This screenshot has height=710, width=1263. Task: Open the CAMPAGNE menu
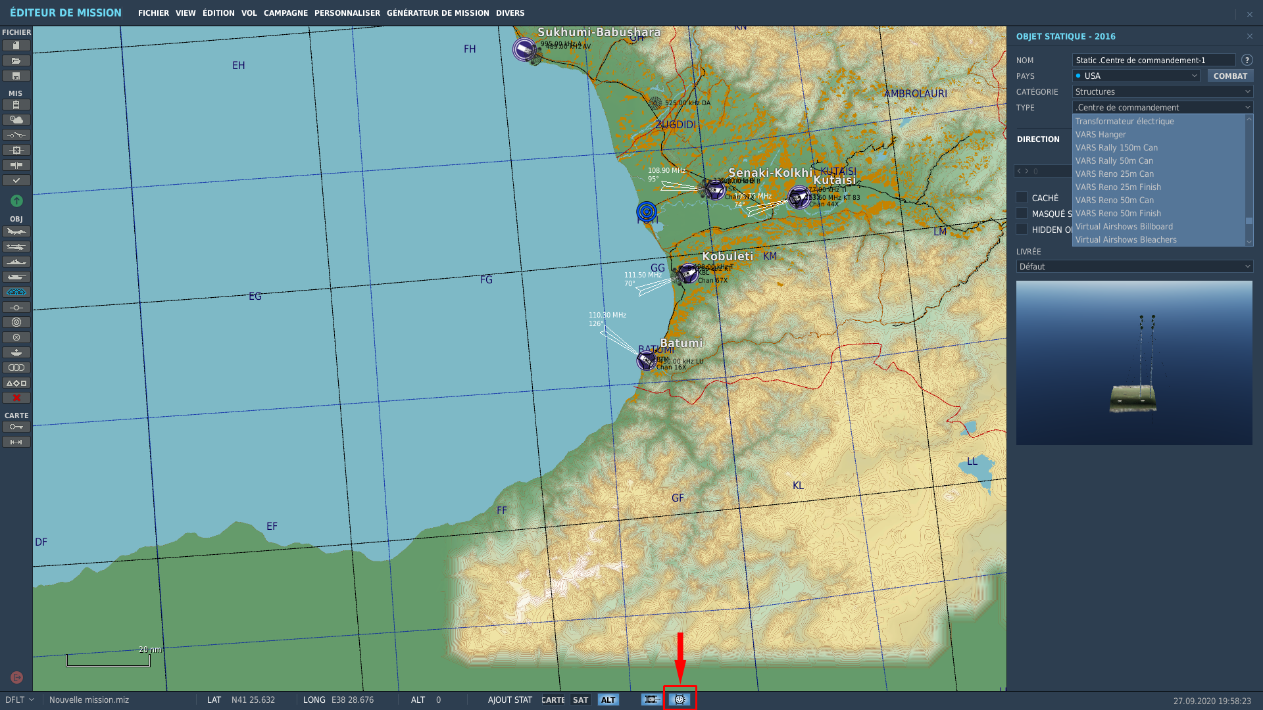pyautogui.click(x=285, y=13)
